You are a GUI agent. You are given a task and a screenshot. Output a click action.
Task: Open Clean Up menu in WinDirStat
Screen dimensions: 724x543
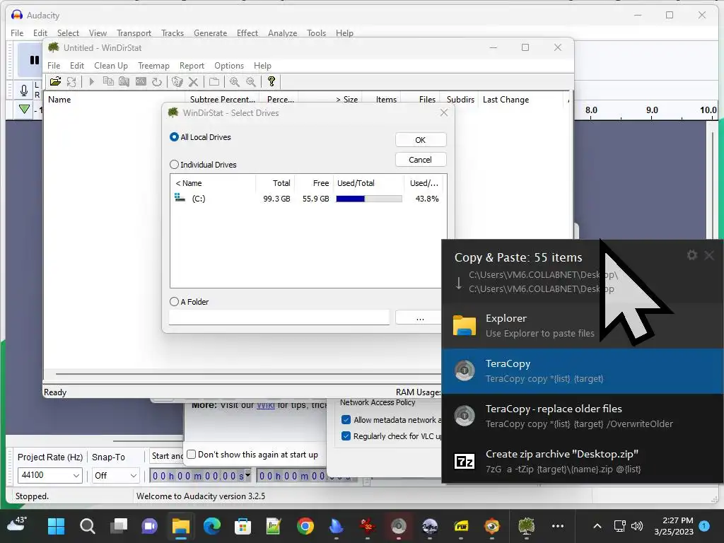(111, 66)
